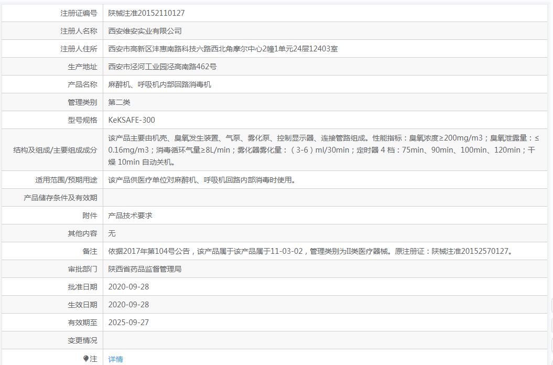The image size is (553, 365).
Task: Click the 变更情况 label
Action: click(x=82, y=340)
